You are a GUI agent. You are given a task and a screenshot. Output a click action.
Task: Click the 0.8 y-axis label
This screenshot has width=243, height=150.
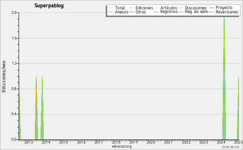click(14, 89)
